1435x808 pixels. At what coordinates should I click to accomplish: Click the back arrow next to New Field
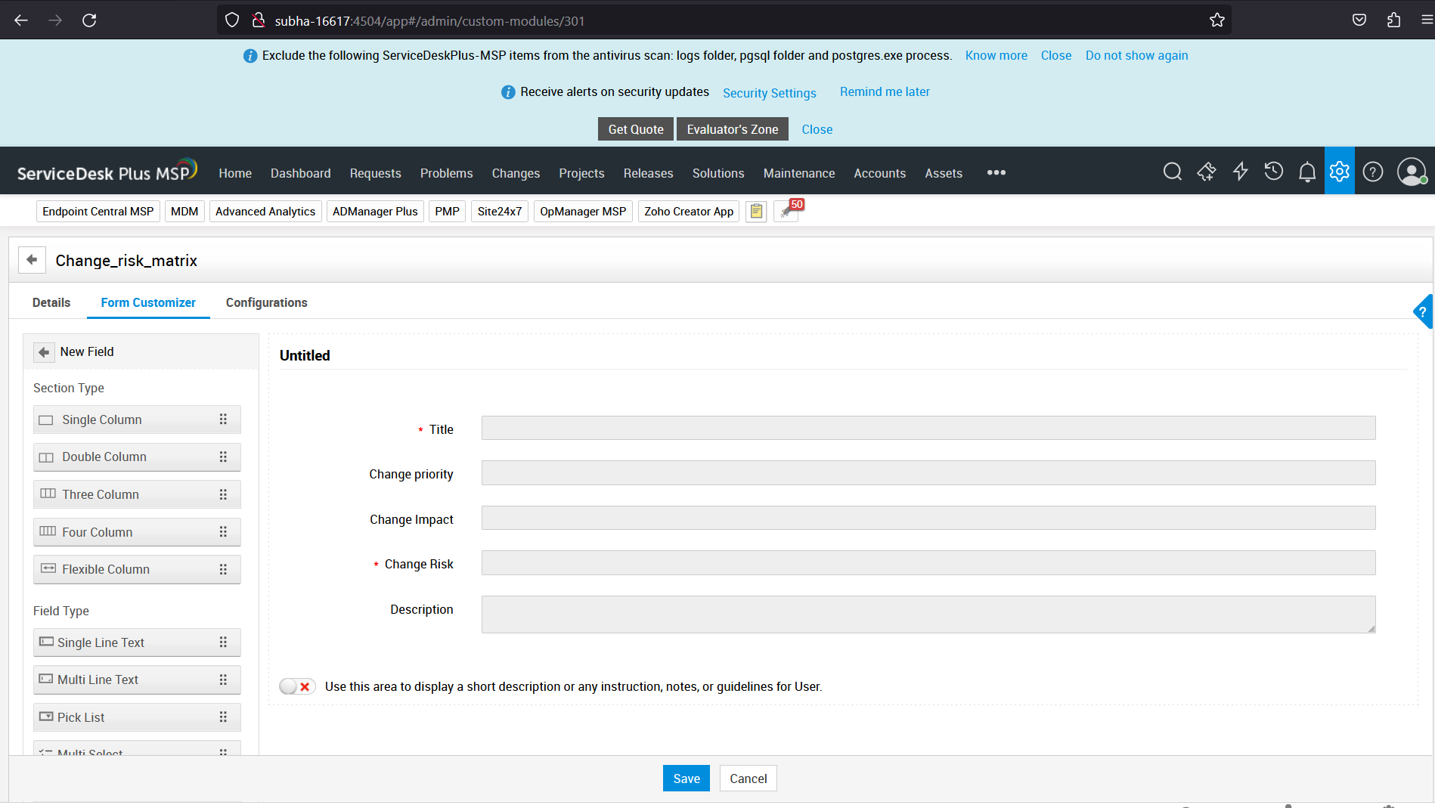[44, 352]
